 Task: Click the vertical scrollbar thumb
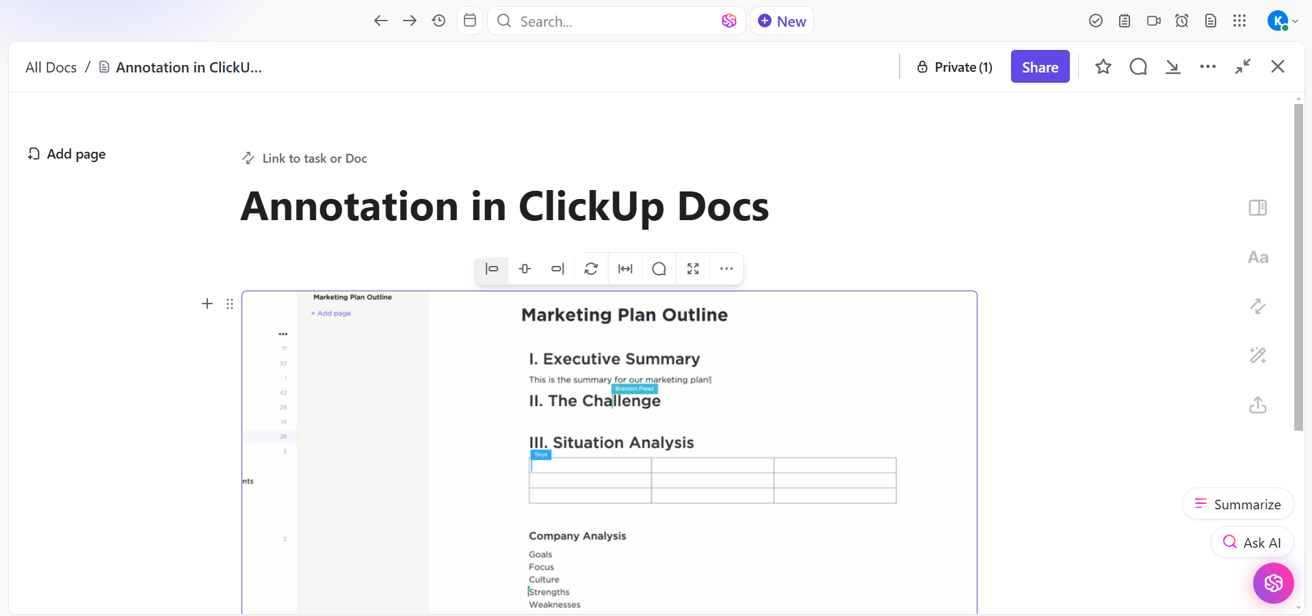[x=1298, y=267]
